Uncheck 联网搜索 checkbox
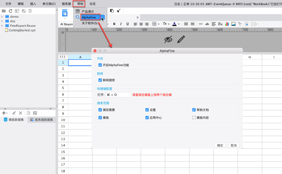 100,80
